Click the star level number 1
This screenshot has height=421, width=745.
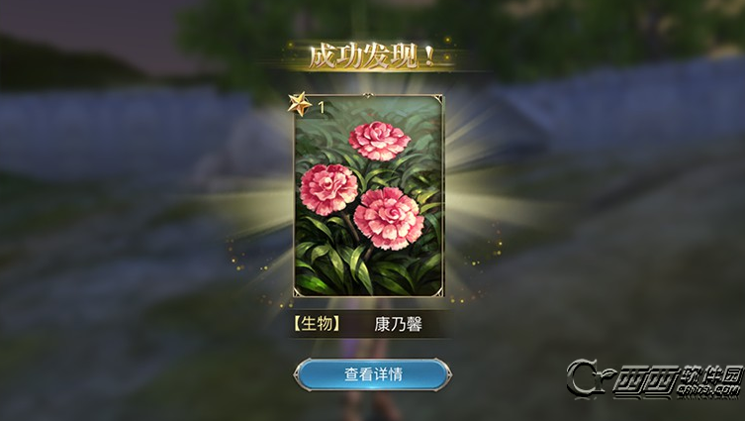(x=322, y=108)
